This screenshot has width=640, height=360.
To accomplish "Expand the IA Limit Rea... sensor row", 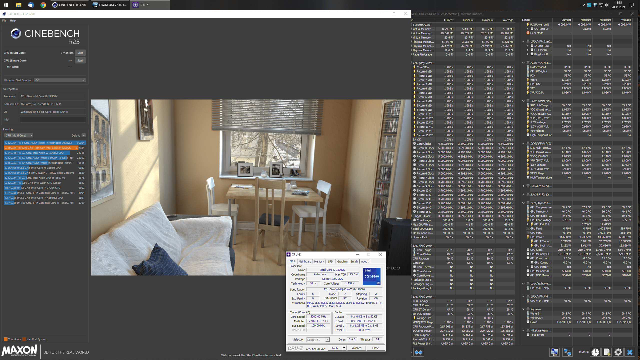I will [x=527, y=46].
